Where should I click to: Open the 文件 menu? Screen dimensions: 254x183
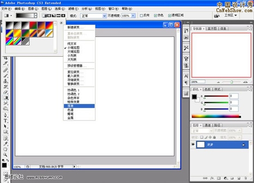(6, 9)
